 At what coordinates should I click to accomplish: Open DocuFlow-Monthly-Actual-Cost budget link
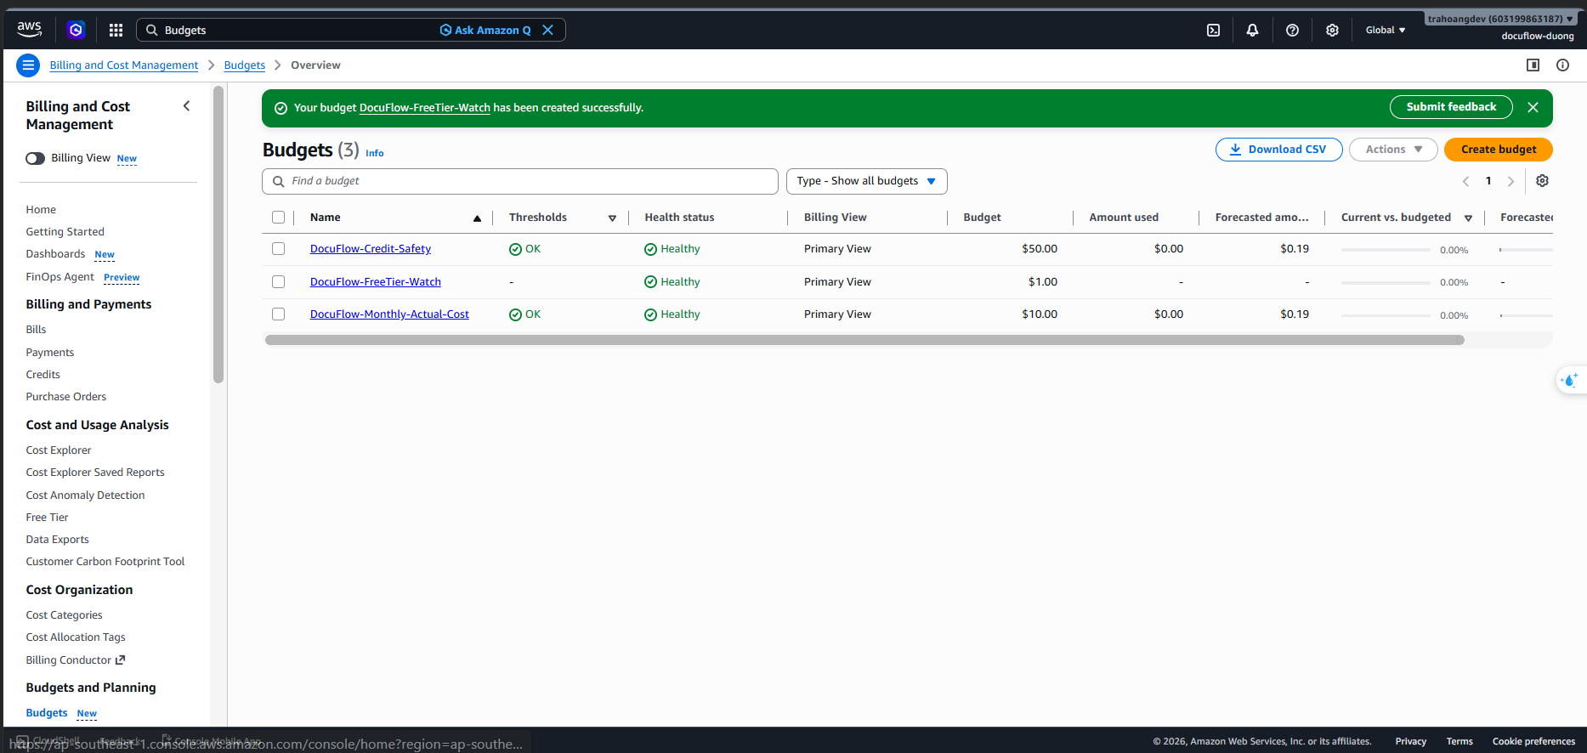[389, 314]
